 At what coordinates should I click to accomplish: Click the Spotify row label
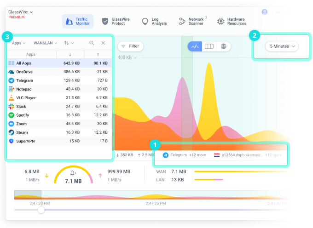[x=23, y=115]
